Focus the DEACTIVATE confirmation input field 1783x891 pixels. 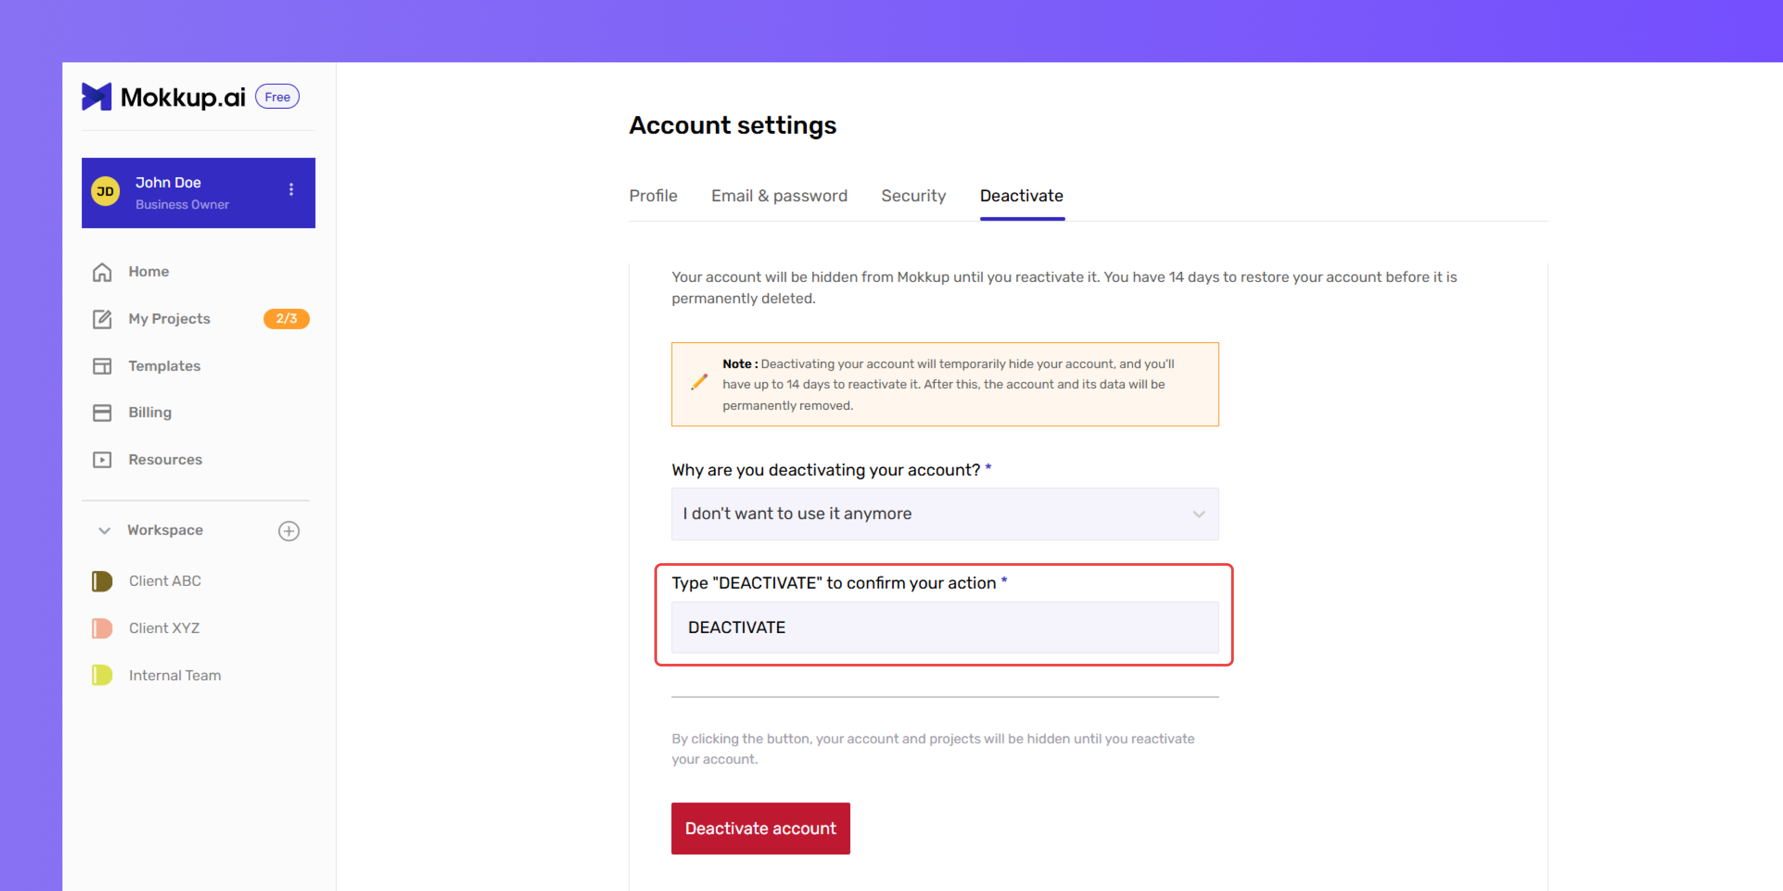pyautogui.click(x=945, y=627)
